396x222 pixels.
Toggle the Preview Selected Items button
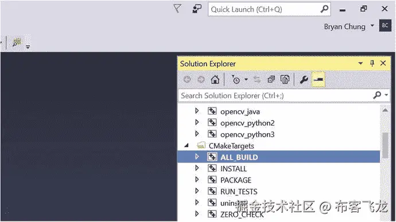pyautogui.click(x=318, y=80)
